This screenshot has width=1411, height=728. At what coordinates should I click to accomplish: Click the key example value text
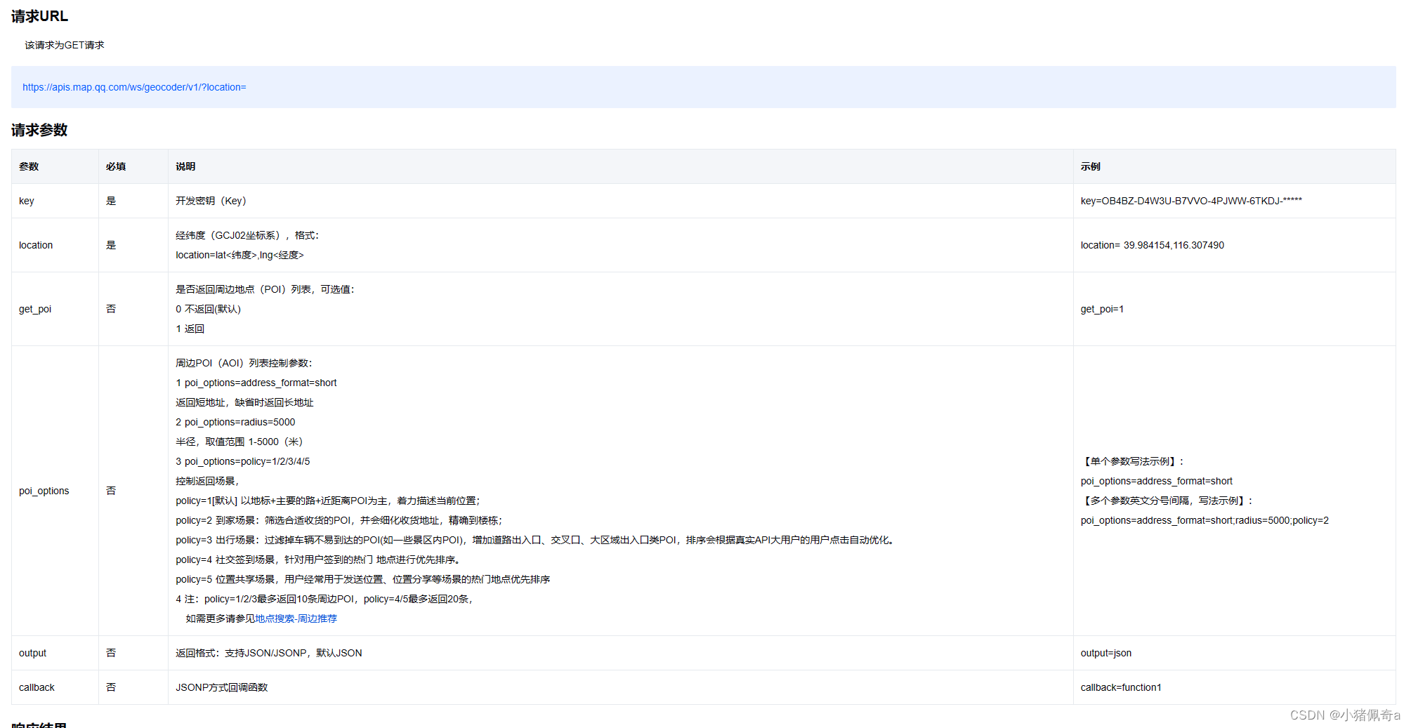(1190, 200)
